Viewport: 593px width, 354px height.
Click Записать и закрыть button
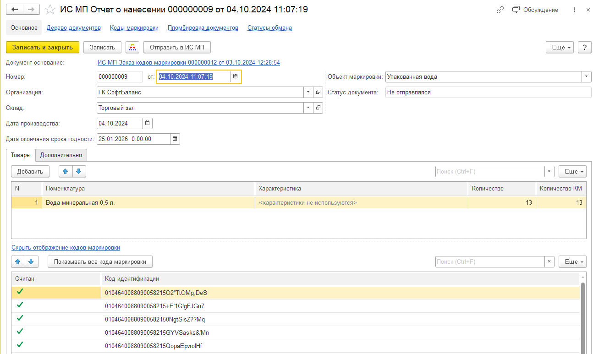coord(43,47)
